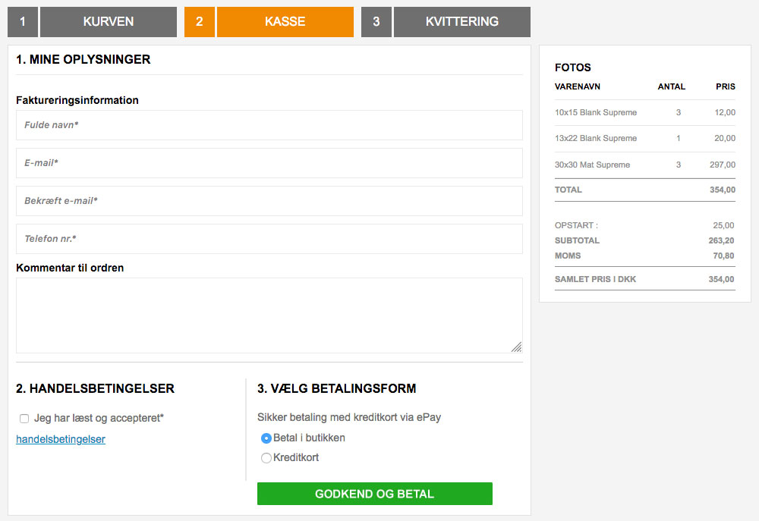
Task: Click the comment box resize handle
Action: coord(516,347)
